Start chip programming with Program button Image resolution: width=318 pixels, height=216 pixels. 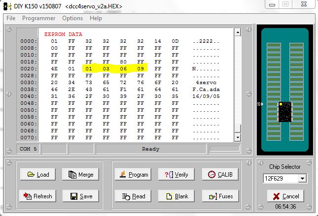click(x=133, y=175)
